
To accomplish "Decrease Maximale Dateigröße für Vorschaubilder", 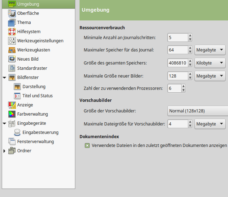I will click(x=190, y=126).
